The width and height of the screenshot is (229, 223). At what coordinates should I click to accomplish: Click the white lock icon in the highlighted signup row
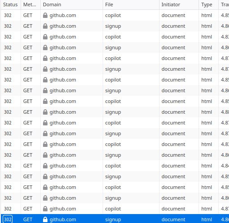(45, 219)
